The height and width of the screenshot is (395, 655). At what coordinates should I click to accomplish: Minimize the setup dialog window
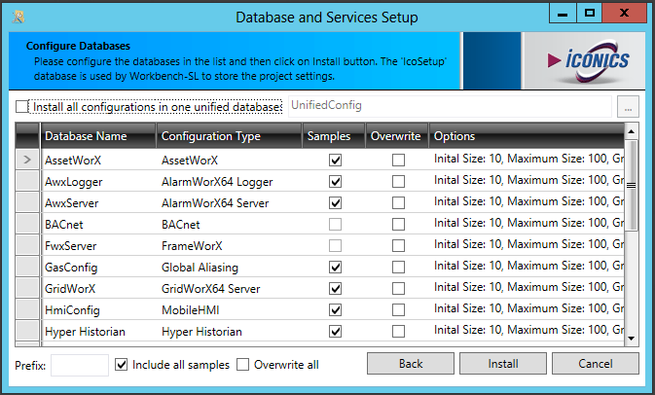[x=563, y=14]
